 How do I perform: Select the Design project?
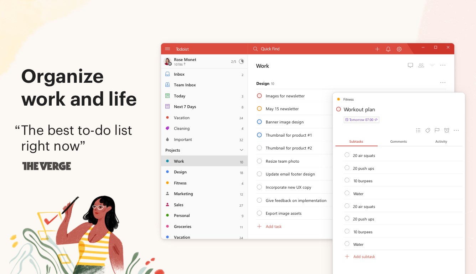click(204, 172)
